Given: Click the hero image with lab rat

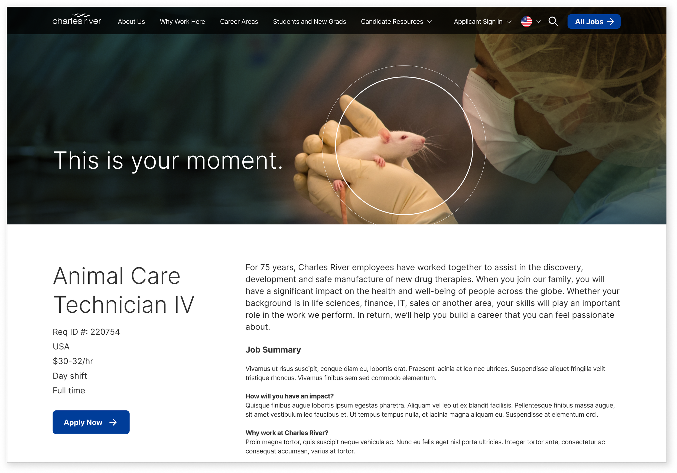Looking at the screenshot, I should point(336,129).
